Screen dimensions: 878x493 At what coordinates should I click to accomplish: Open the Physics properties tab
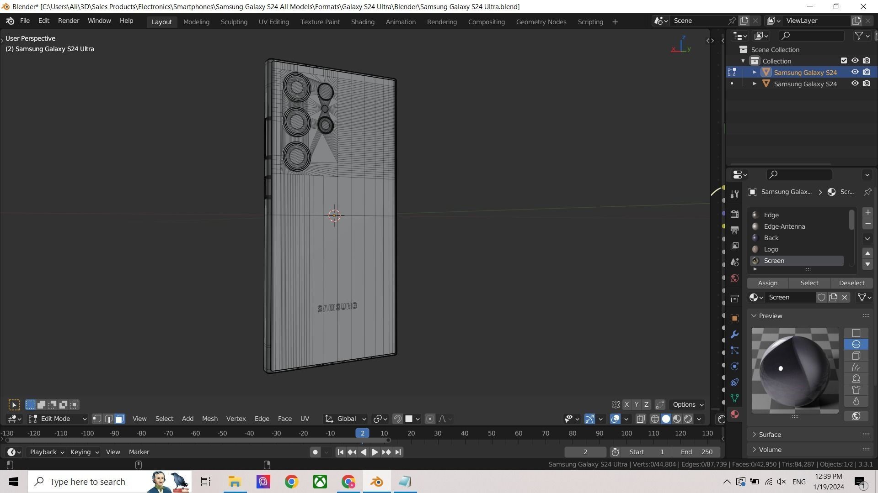pyautogui.click(x=734, y=366)
